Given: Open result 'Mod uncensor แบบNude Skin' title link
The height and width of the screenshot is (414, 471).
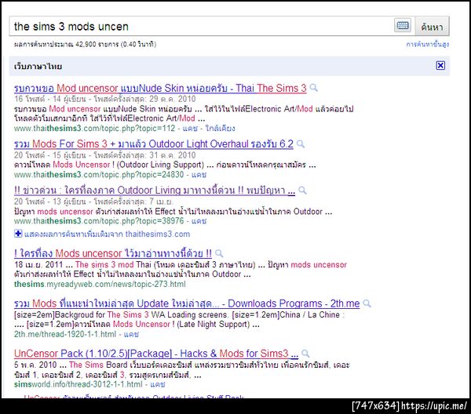Looking at the screenshot, I should (x=160, y=88).
